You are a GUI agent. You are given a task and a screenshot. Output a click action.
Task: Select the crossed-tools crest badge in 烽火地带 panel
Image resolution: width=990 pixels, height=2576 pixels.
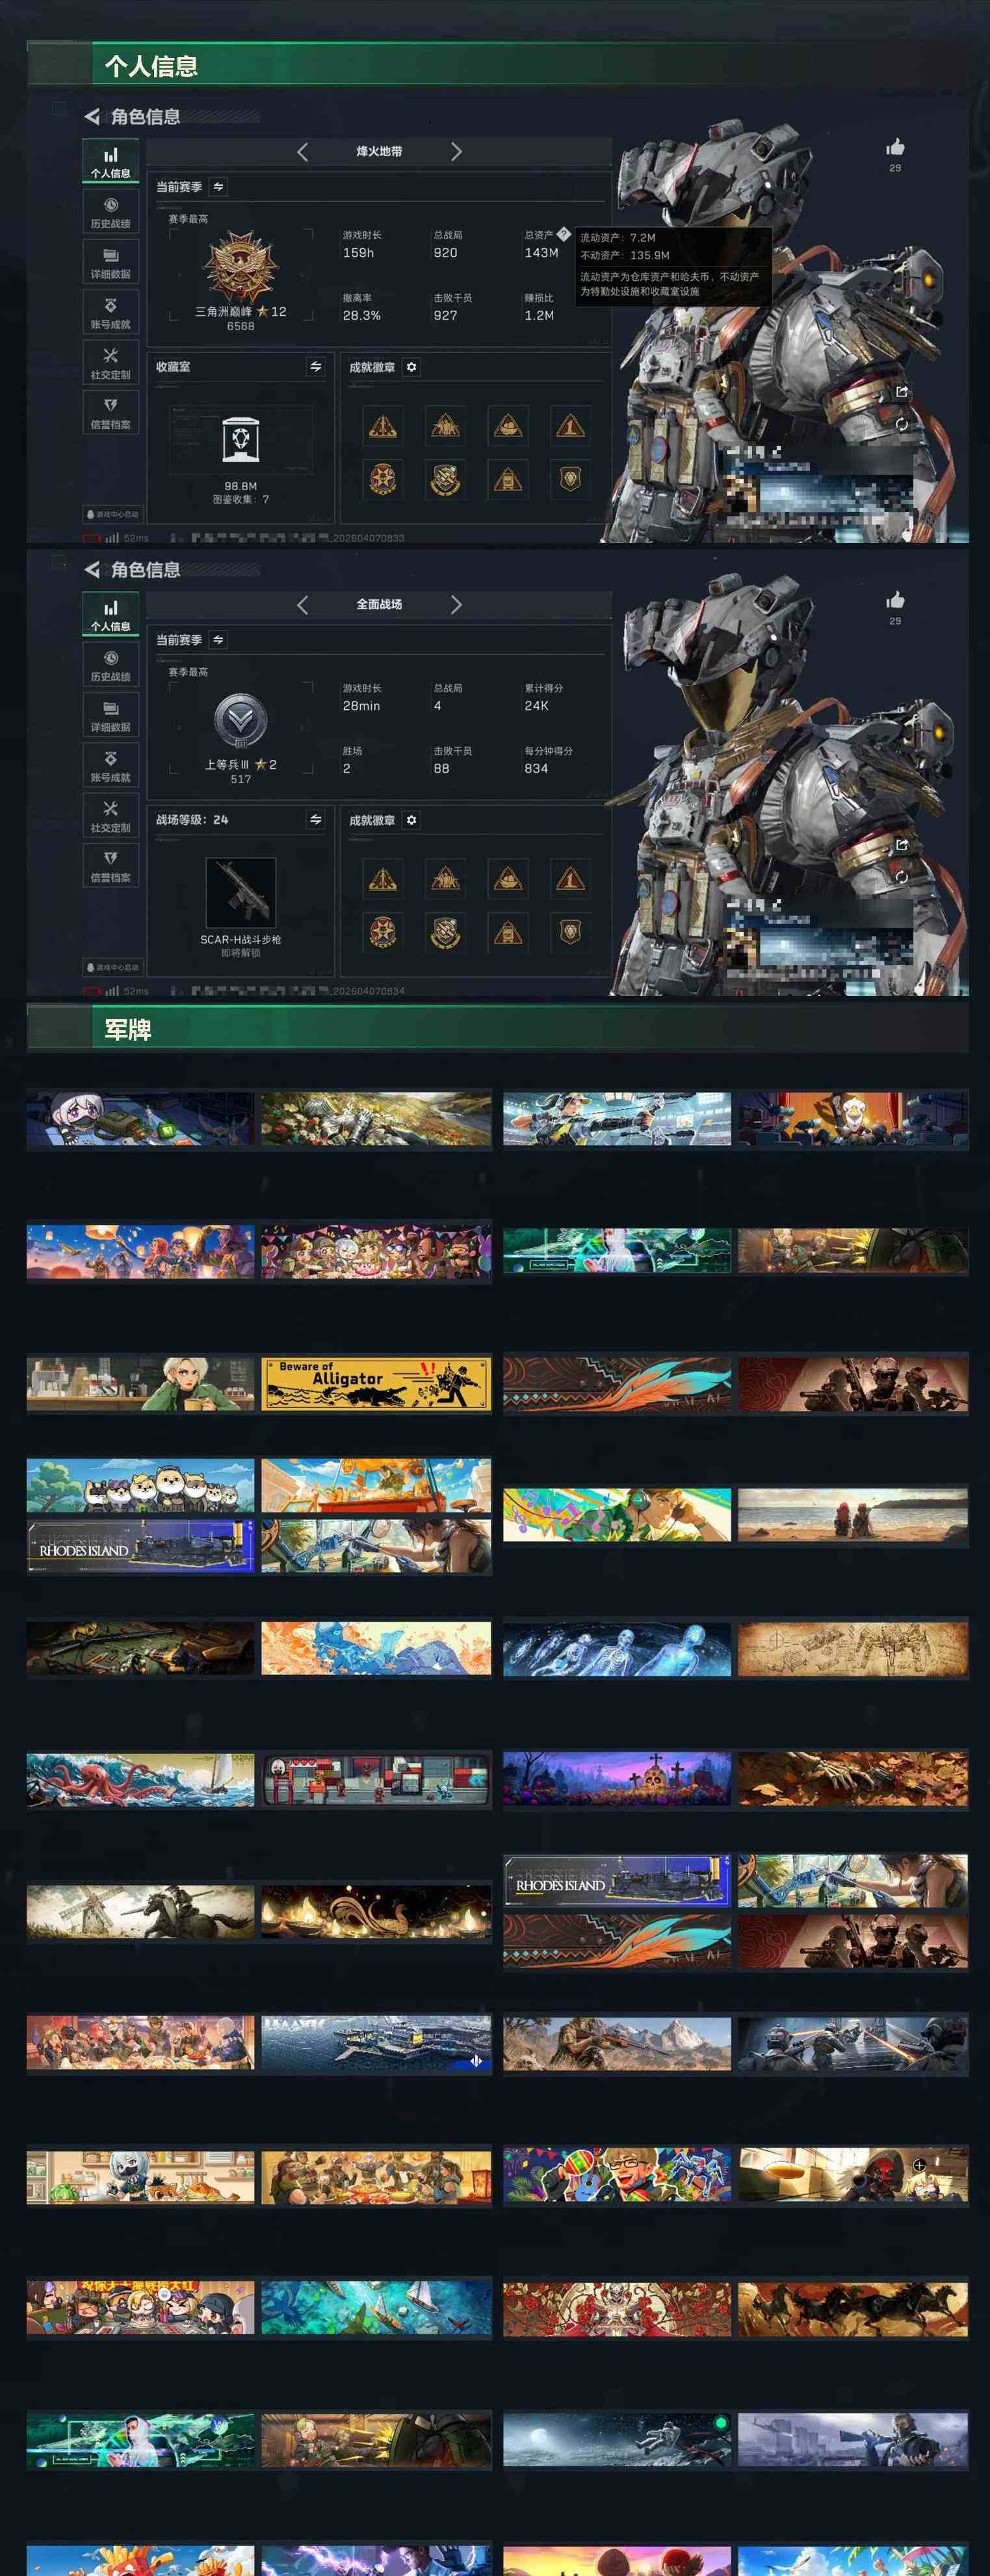445,479
